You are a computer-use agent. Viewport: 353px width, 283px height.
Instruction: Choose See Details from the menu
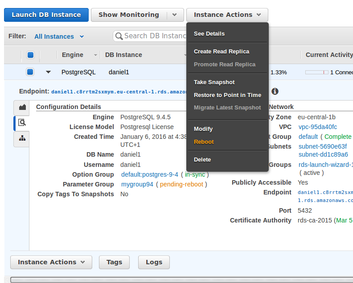point(209,34)
